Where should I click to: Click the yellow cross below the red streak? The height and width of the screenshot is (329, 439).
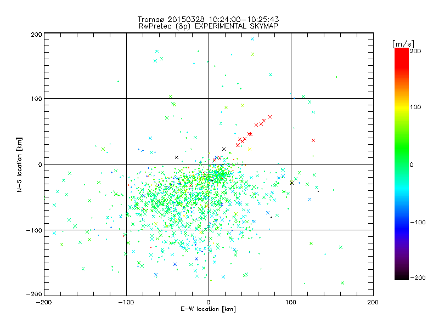[x=250, y=149]
